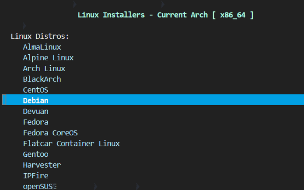Pick BlackArch in the menu

click(42, 79)
